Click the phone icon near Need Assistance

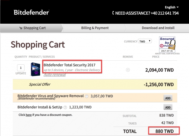[x=113, y=13]
